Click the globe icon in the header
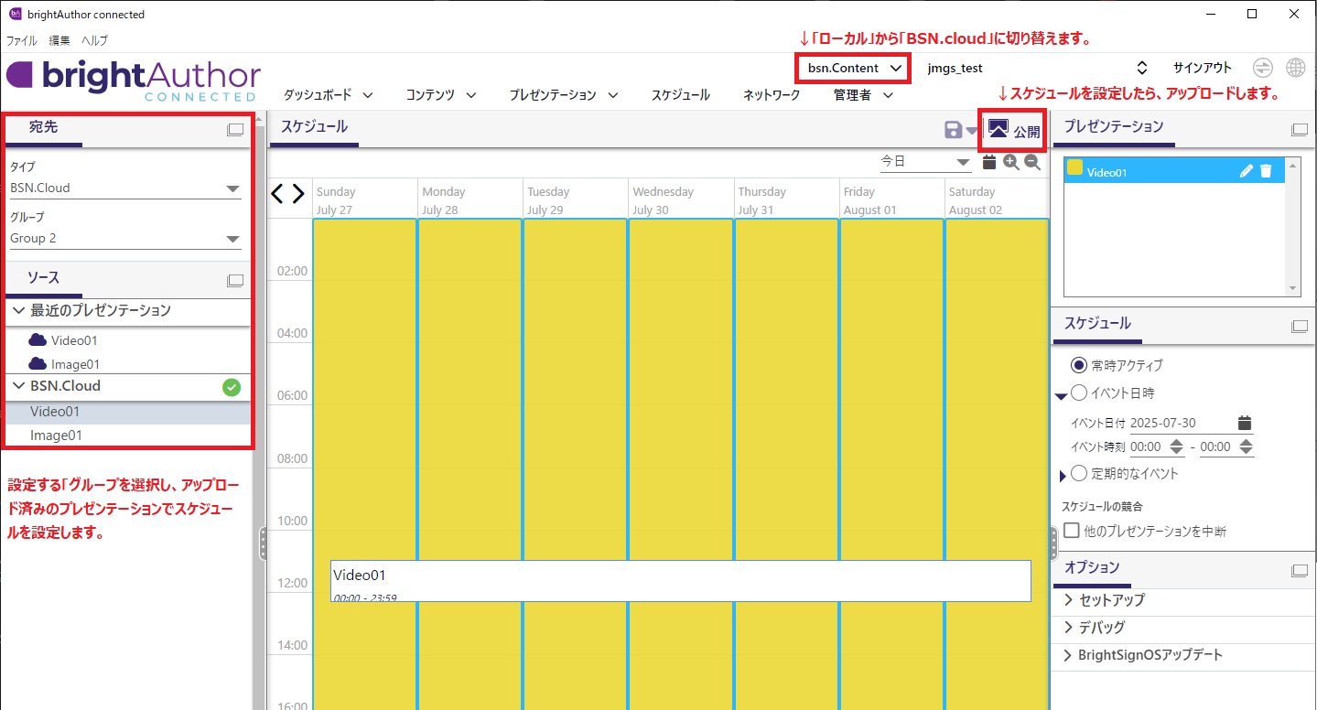The height and width of the screenshot is (710, 1317). (1295, 68)
